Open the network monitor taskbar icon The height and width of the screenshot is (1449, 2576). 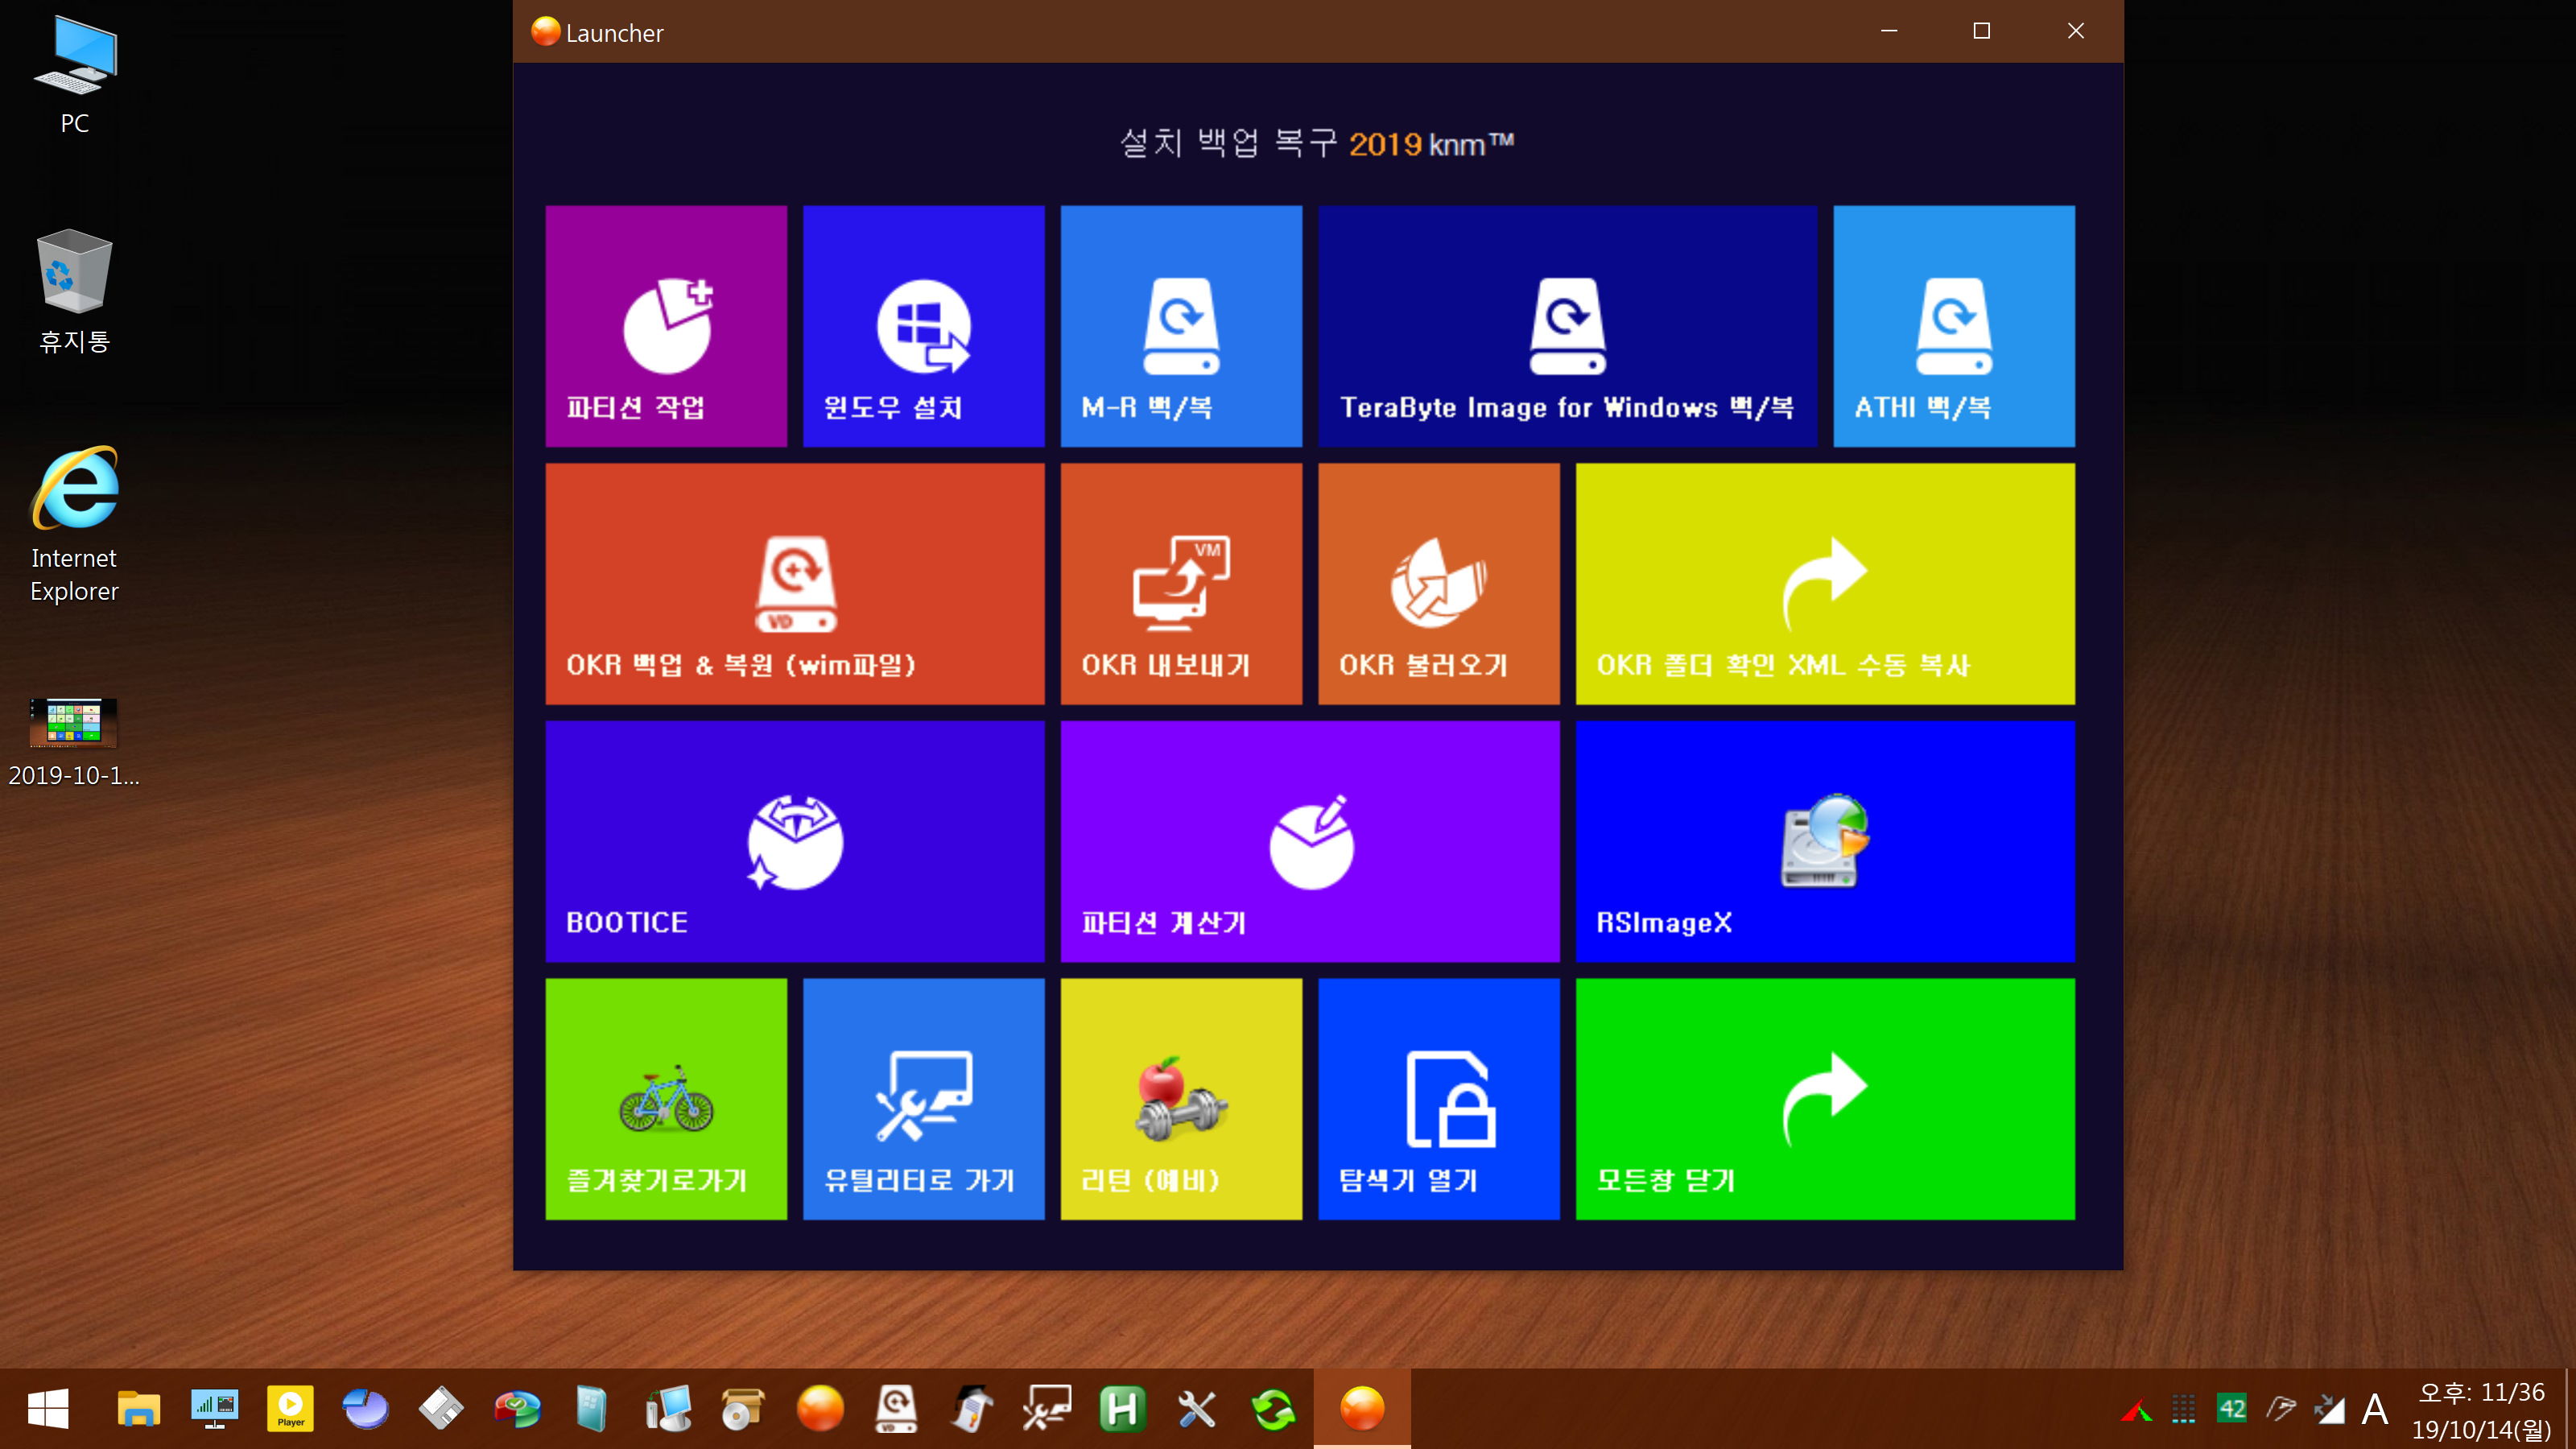pos(215,1409)
